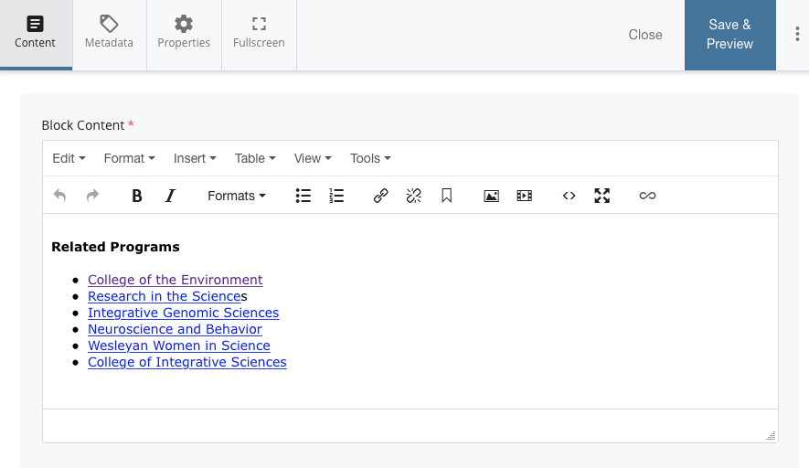Click the infinity-shaped link icon

click(x=647, y=196)
